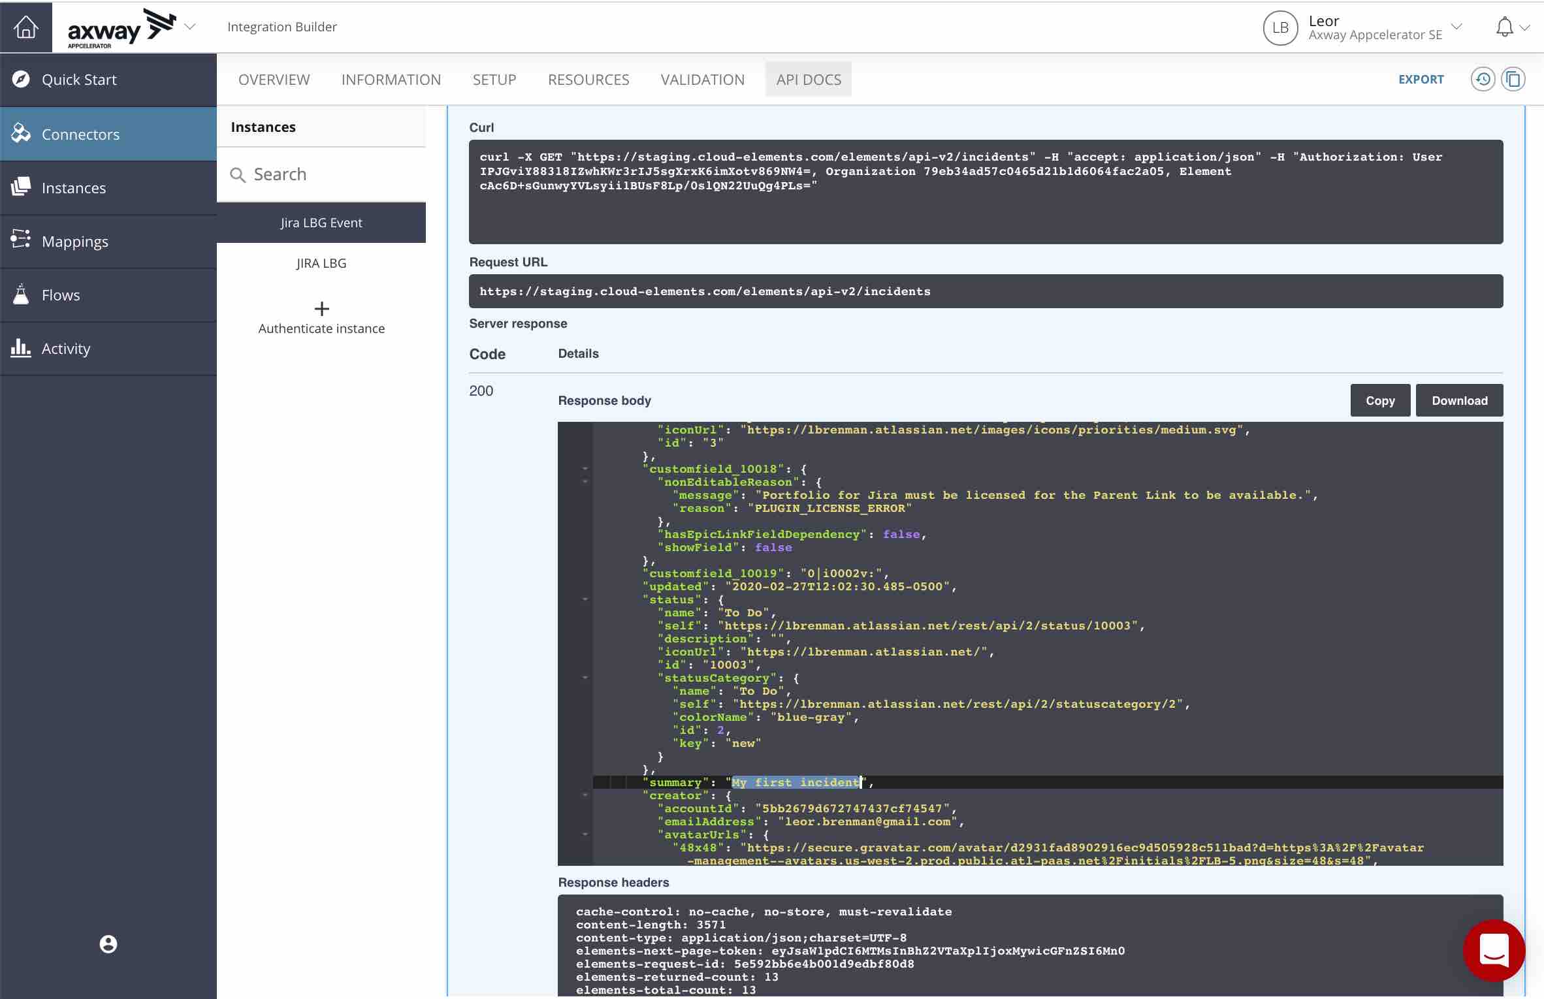Image resolution: width=1544 pixels, height=999 pixels.
Task: Click the blue-gray colorName value
Action: (x=811, y=717)
